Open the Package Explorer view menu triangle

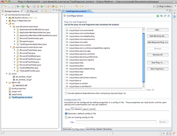tap(53, 11)
